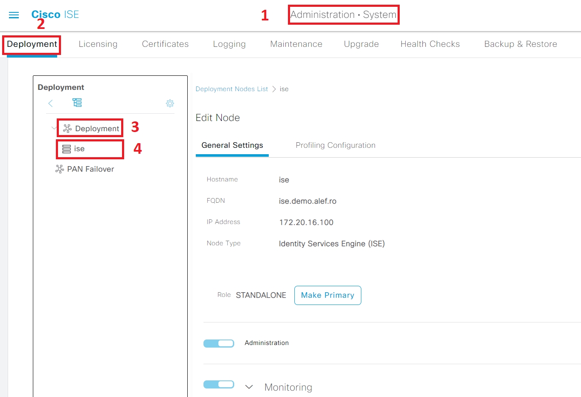Viewport: 581px width, 397px height.
Task: Open the Backup & Restore tab
Action: (x=520, y=44)
